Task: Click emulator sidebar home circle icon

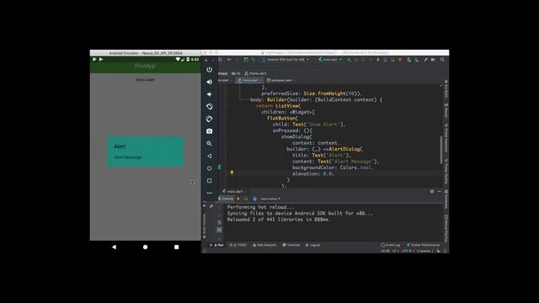Action: (x=210, y=168)
